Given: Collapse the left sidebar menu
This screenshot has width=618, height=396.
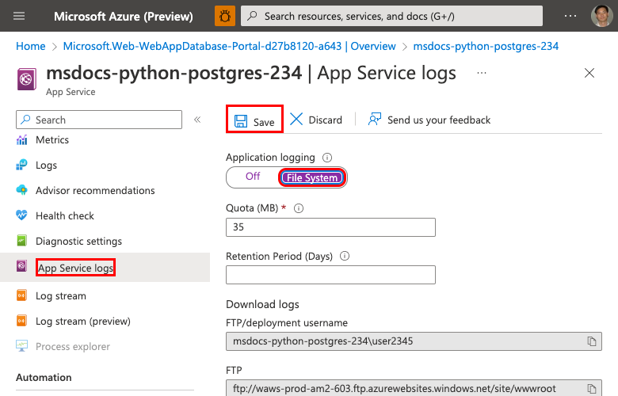Looking at the screenshot, I should (197, 120).
